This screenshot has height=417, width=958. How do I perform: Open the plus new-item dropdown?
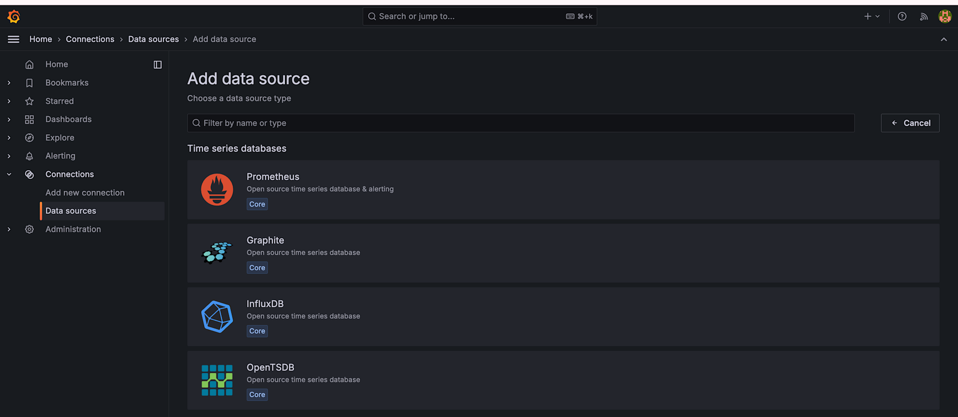[871, 17]
